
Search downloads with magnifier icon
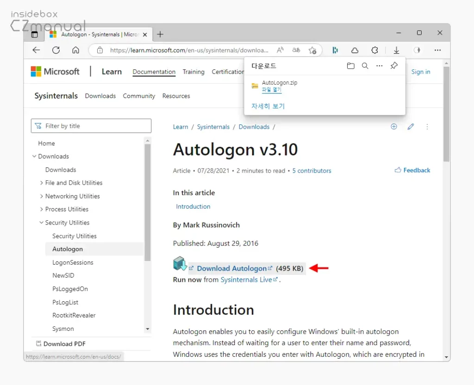click(x=365, y=66)
